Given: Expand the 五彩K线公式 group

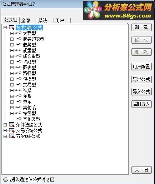Looking at the screenshot, I should pos(5,136).
